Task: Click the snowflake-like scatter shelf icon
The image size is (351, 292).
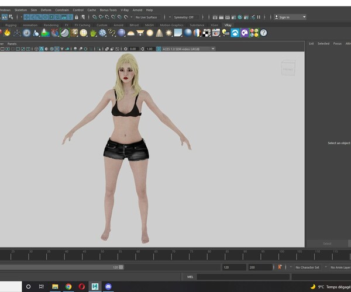Action: click(102, 33)
